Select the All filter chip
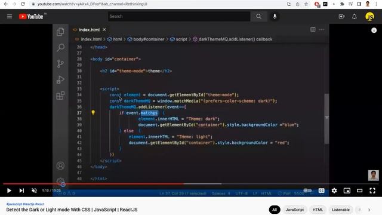Image resolution: width=382 pixels, height=215 pixels. pos(275,210)
